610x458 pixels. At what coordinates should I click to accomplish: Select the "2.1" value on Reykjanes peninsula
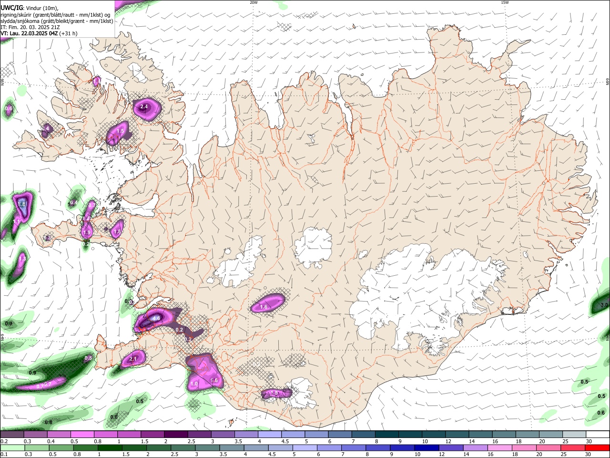(133, 359)
